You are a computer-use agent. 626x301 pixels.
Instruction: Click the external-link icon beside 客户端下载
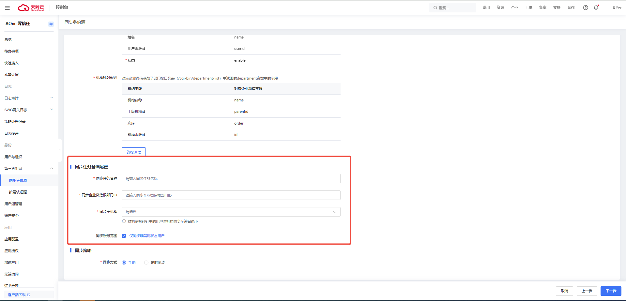pos(29,295)
